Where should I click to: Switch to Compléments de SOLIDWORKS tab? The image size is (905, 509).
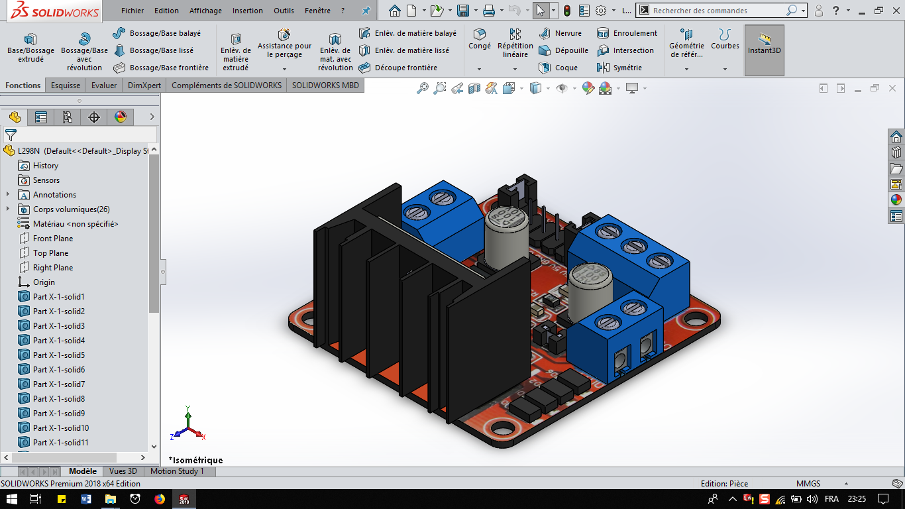227,85
